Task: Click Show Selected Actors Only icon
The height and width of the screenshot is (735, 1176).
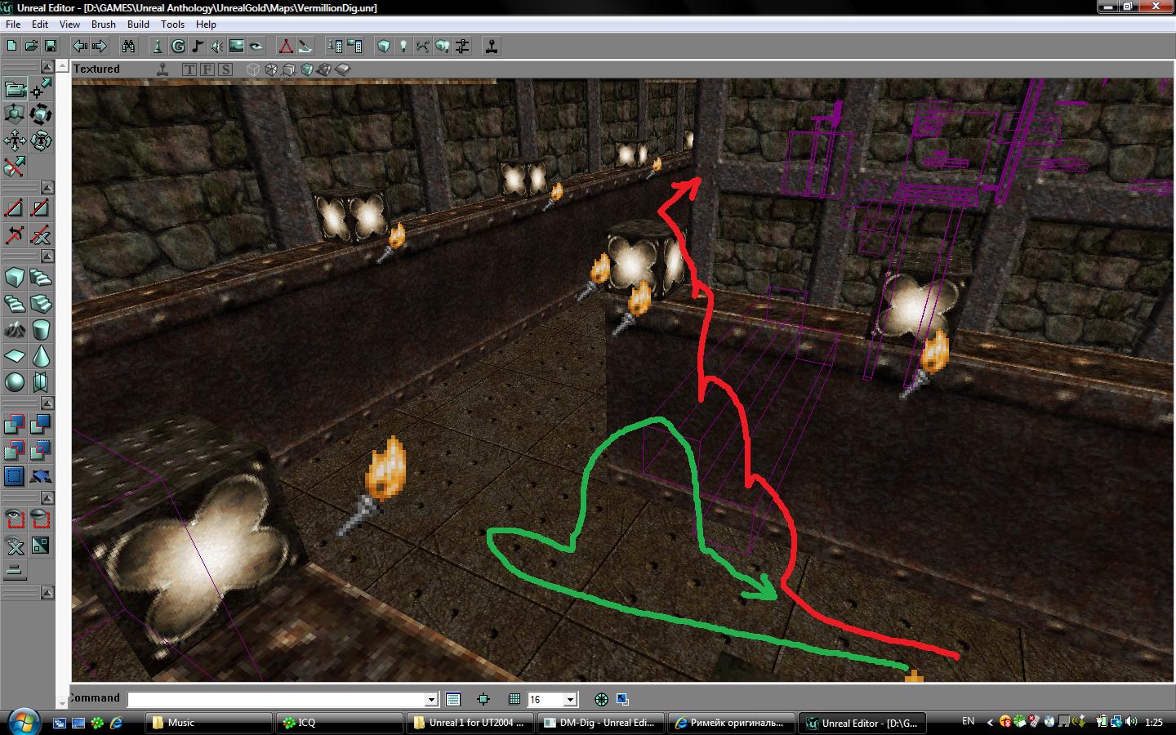Action: pyautogui.click(x=15, y=519)
